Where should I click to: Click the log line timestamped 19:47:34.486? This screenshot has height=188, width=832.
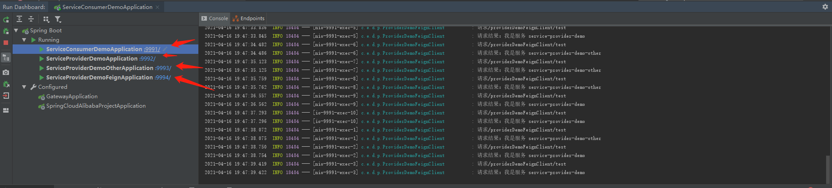coord(403,53)
